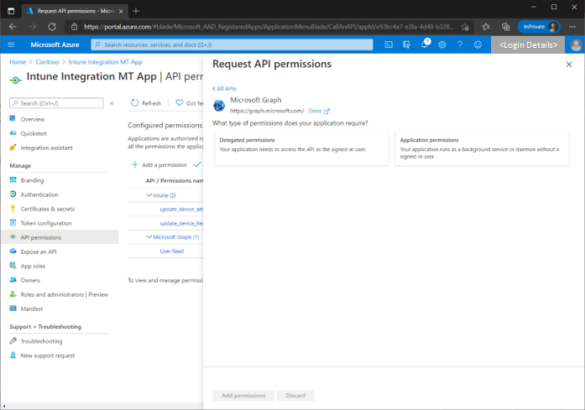Go back to All APIs
This screenshot has height=410, width=585.
pyautogui.click(x=224, y=89)
